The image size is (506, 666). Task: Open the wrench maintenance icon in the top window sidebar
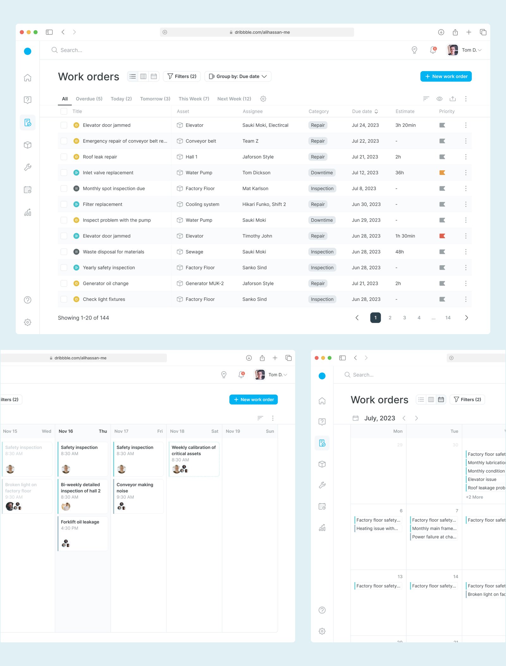pos(28,167)
